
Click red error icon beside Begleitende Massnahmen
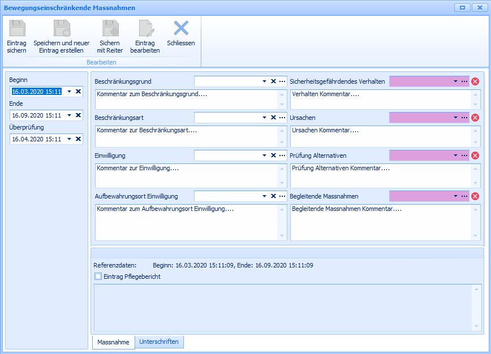475,196
